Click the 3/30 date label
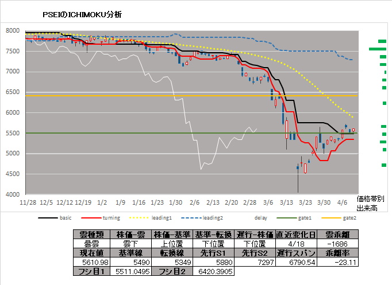The image size is (392, 285). (x=324, y=202)
